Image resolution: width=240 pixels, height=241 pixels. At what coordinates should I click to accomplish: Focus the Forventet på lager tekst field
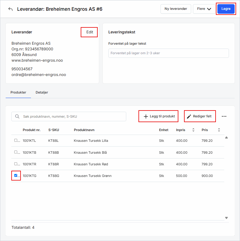click(169, 53)
